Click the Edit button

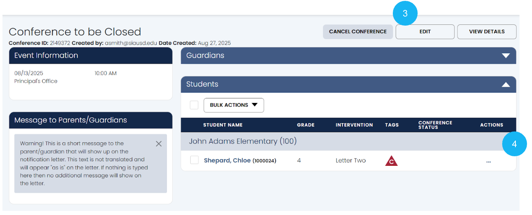coord(425,32)
